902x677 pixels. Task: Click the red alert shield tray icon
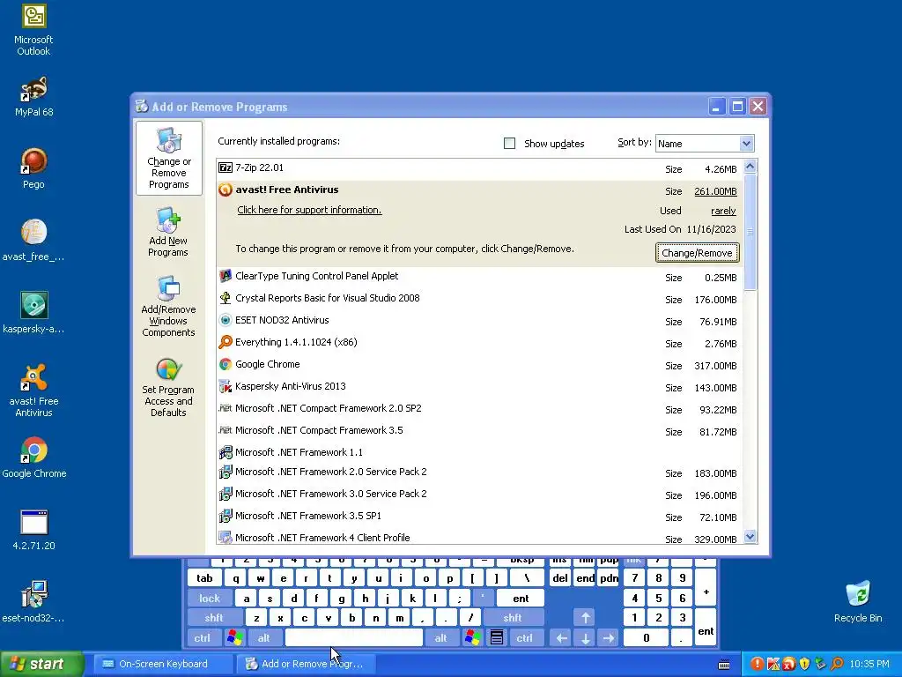[x=757, y=664]
